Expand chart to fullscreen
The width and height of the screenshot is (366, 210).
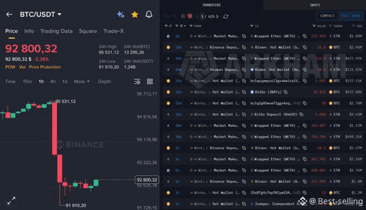(11, 200)
